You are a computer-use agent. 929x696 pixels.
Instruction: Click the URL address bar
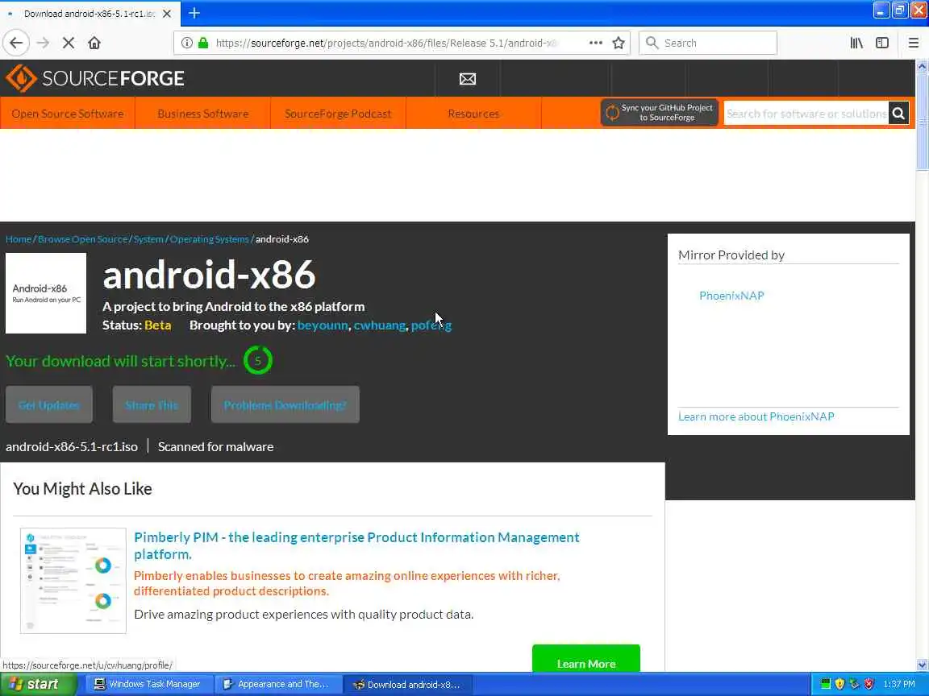point(385,43)
